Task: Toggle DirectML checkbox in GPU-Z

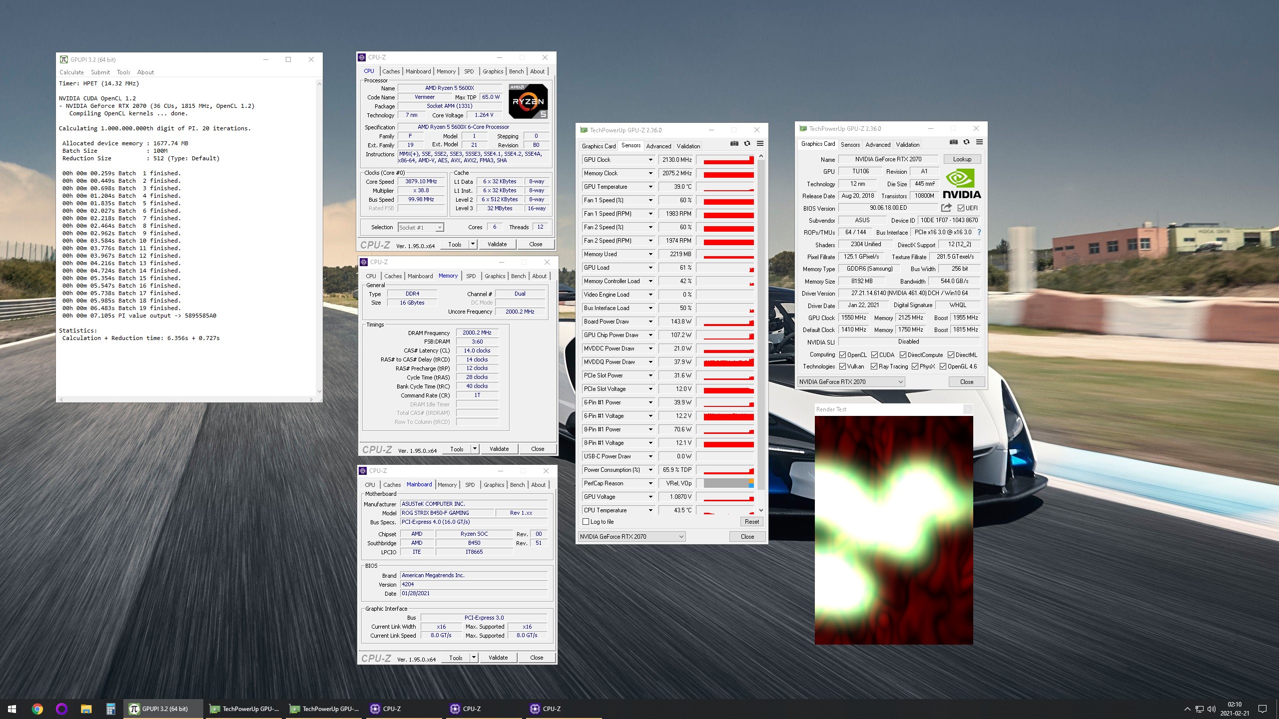Action: pos(951,355)
